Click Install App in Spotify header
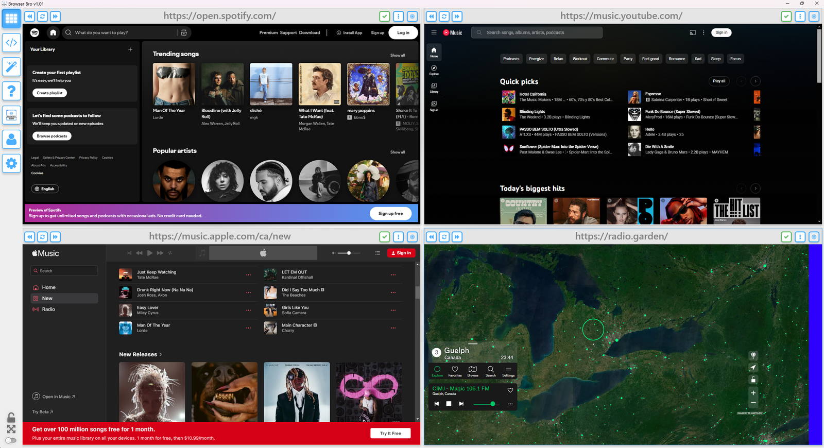The image size is (824, 448). 349,32
